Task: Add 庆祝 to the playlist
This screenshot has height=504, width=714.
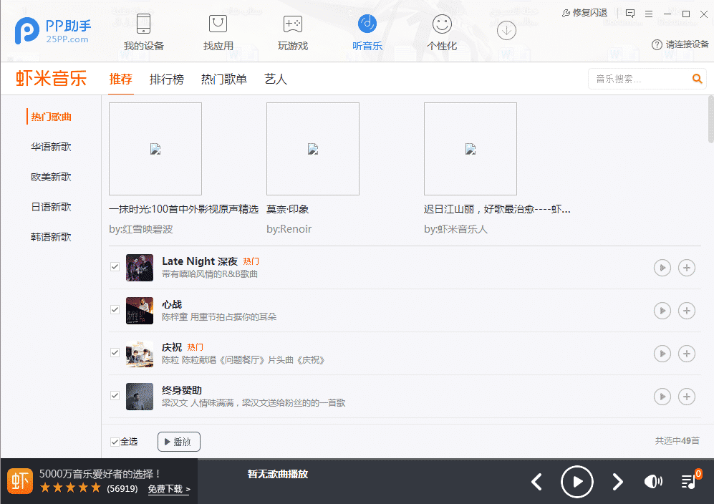Action: [687, 354]
